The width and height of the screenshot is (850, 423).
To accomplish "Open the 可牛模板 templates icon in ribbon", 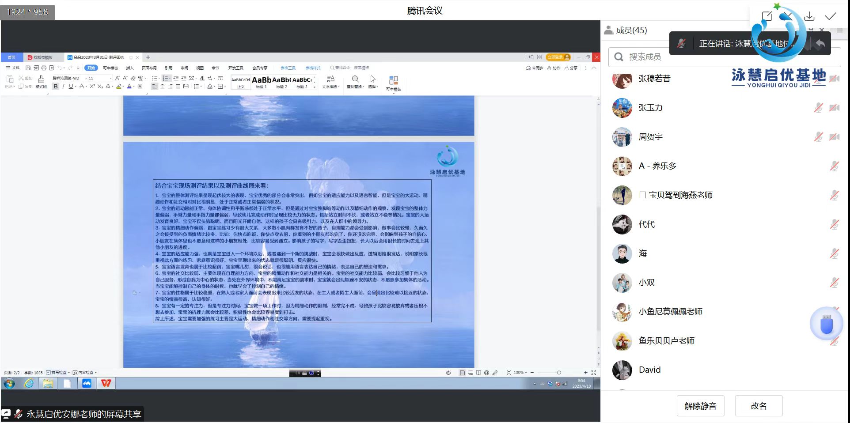I will pyautogui.click(x=393, y=82).
